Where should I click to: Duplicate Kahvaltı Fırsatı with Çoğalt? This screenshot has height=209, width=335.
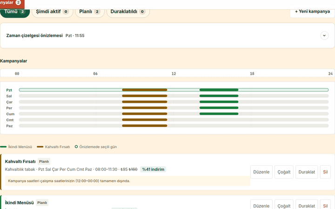[x=284, y=172]
